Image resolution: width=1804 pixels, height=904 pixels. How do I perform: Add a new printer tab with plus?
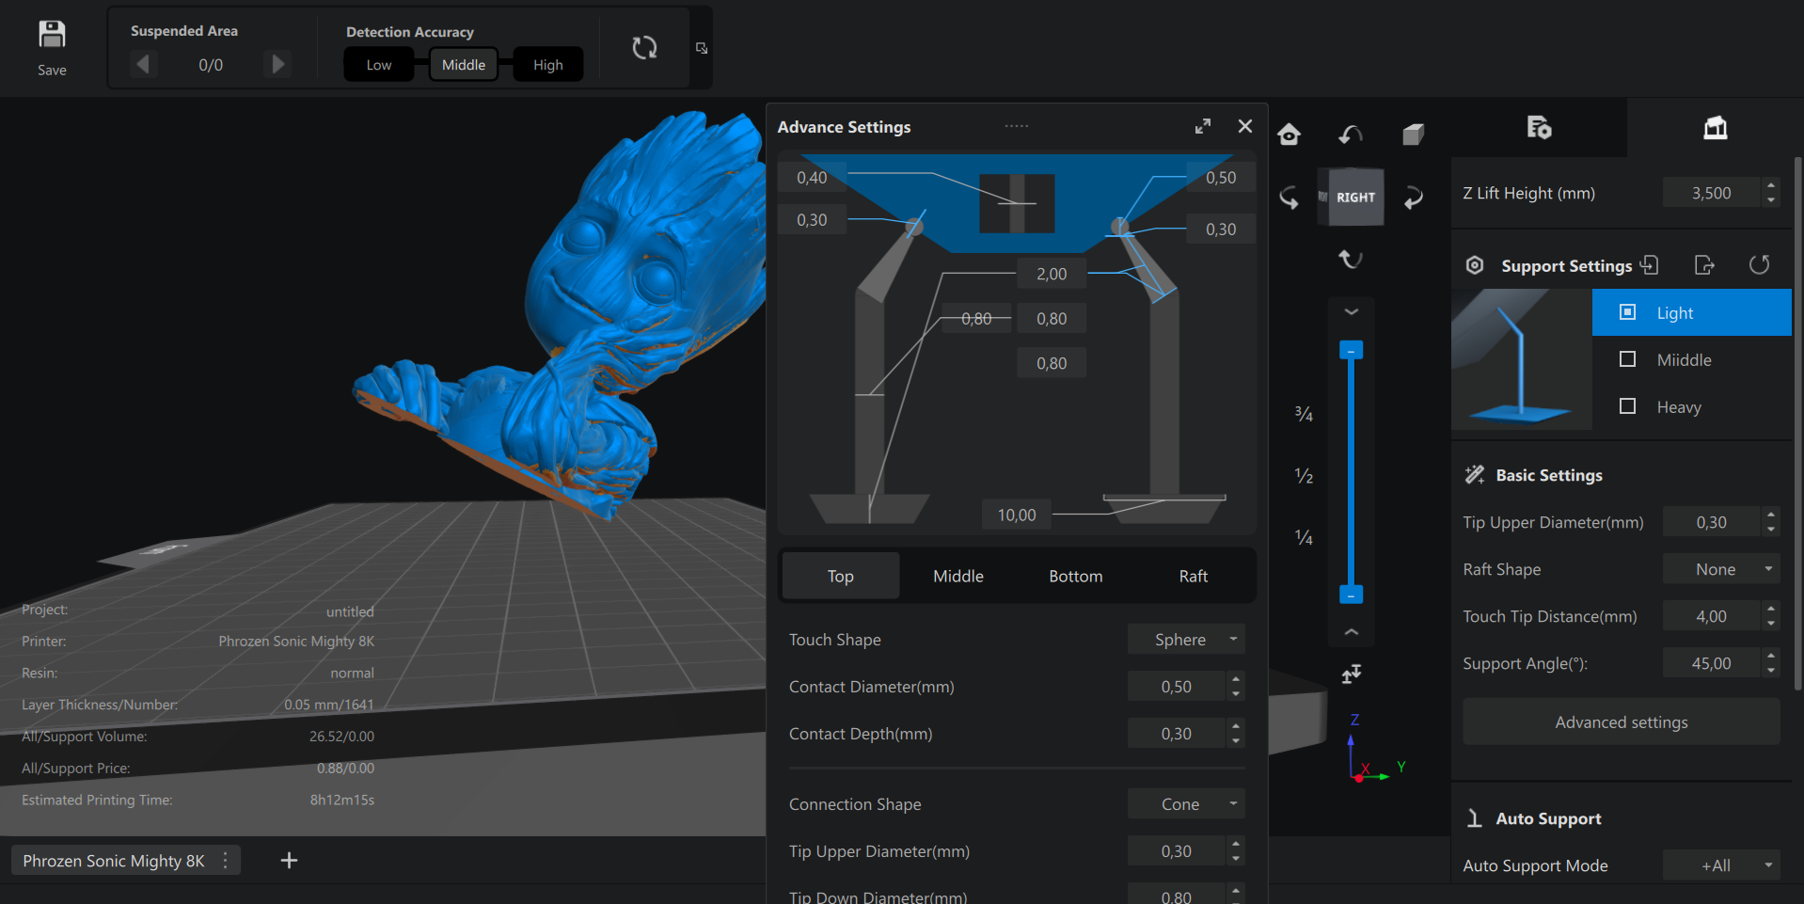tap(289, 860)
